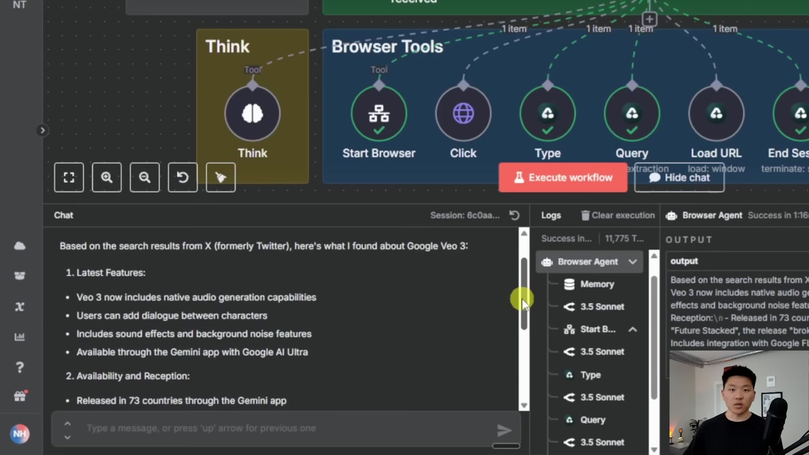Select next message with down chevron
This screenshot has width=809, height=455.
tap(67, 437)
